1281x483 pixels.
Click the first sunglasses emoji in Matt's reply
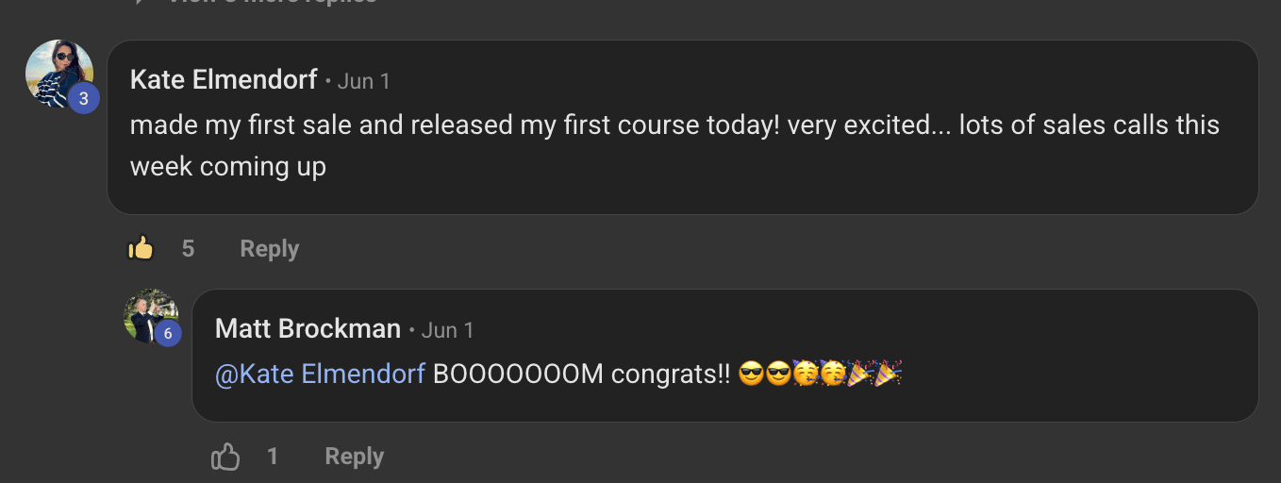(751, 375)
